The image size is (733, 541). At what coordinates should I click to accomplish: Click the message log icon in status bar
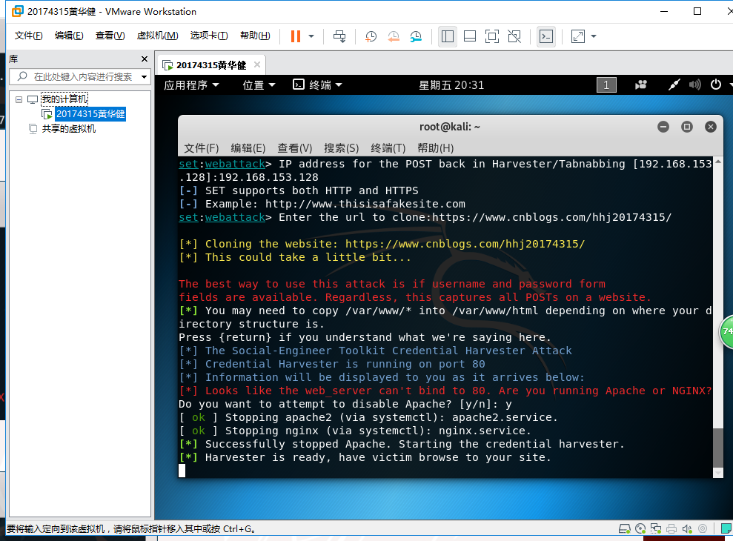coord(726,529)
